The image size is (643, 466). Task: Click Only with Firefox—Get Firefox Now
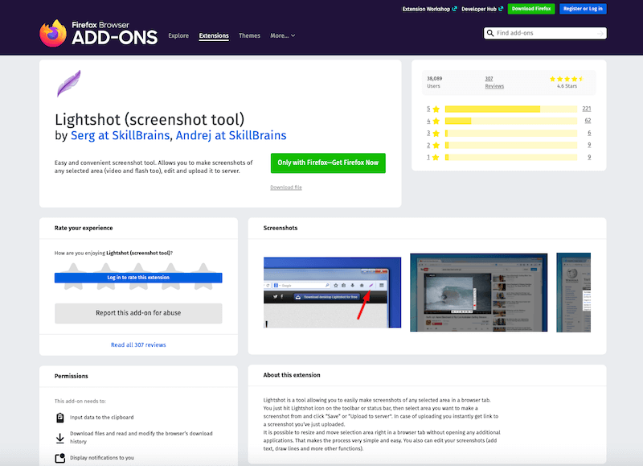(x=328, y=163)
